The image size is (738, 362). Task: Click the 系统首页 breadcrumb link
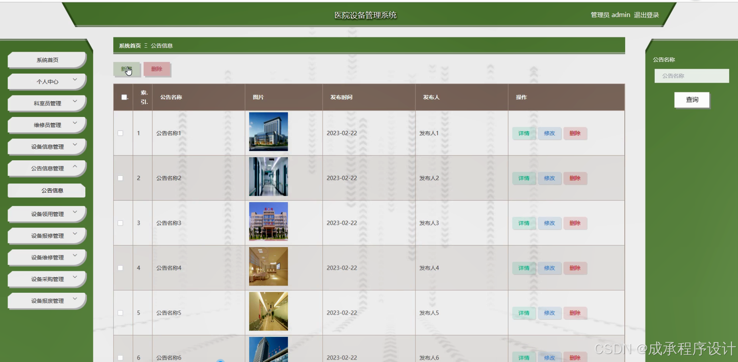pyautogui.click(x=130, y=46)
